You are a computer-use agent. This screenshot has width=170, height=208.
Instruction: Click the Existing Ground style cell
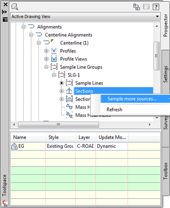point(61,146)
